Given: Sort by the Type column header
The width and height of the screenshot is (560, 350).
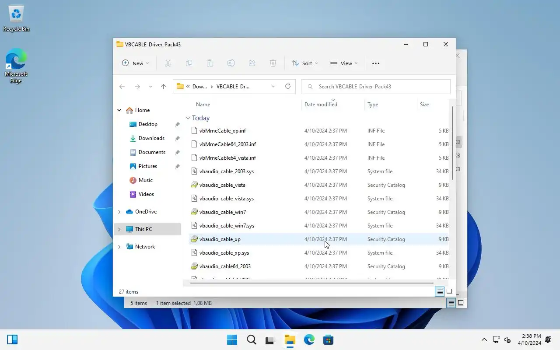Looking at the screenshot, I should click(x=373, y=105).
